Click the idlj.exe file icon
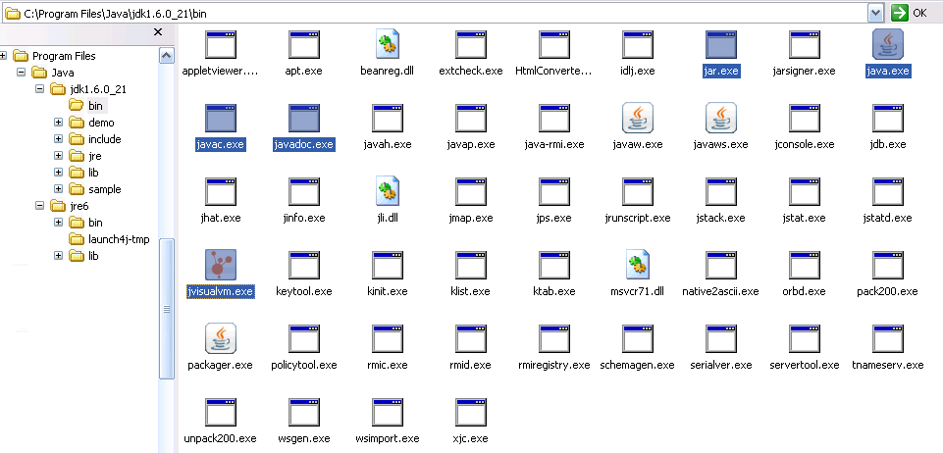This screenshot has height=453, width=943. click(638, 45)
